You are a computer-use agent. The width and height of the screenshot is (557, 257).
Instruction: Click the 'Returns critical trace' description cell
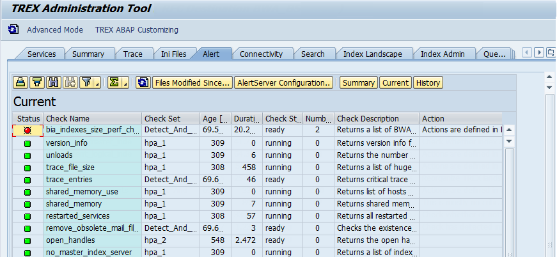(377, 180)
